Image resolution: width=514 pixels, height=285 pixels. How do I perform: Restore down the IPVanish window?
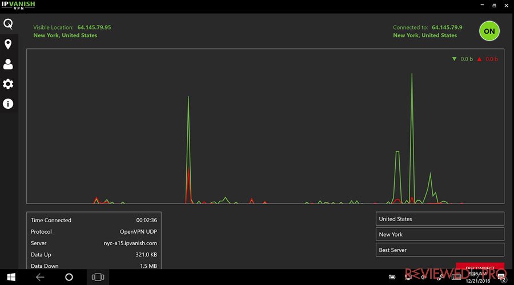click(495, 5)
